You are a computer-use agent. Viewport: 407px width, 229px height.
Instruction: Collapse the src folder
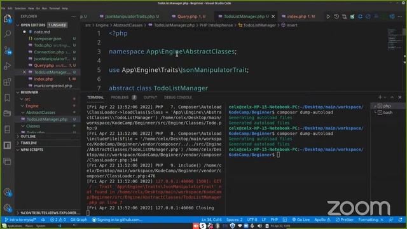pos(27,99)
